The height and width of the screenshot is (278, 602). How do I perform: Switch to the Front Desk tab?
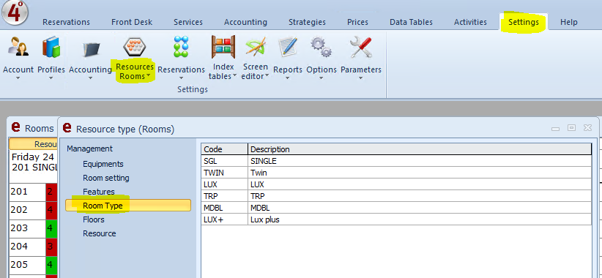132,22
